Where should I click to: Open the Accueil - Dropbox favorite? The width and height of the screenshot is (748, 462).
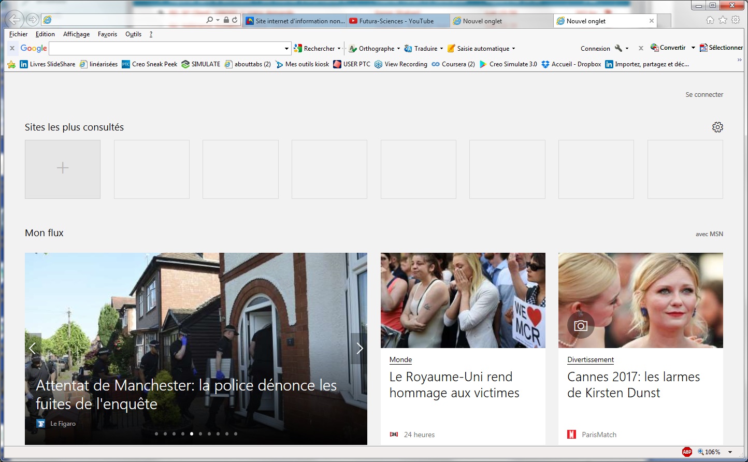(571, 64)
